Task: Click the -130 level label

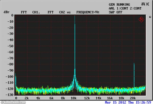Action: (9, 95)
